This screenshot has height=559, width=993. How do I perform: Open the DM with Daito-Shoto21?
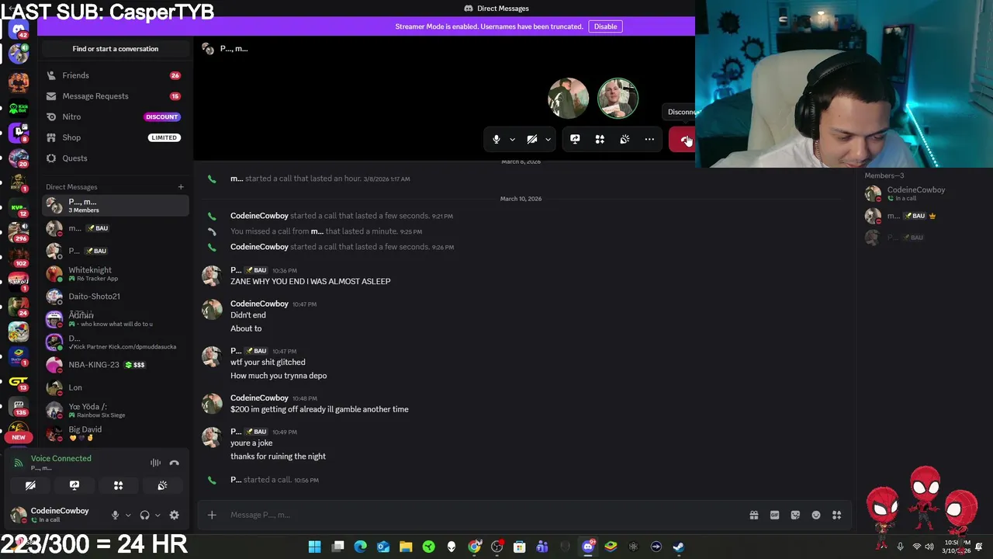click(115, 297)
